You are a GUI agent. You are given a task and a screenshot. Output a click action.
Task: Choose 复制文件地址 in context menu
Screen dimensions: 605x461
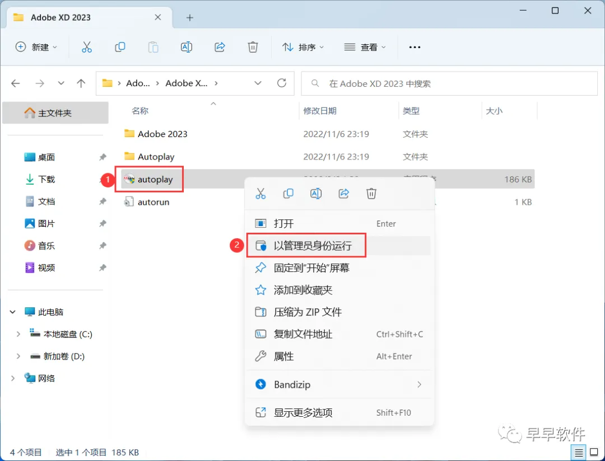click(338, 334)
